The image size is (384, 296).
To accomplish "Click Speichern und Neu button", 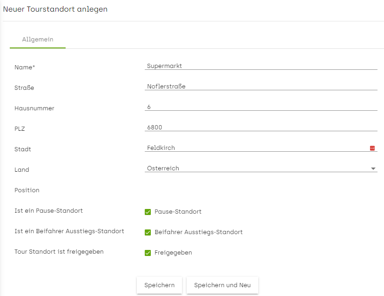I will pyautogui.click(x=222, y=285).
